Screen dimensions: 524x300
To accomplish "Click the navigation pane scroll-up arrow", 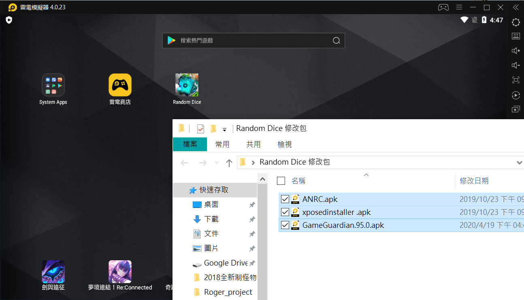I will click(x=262, y=179).
